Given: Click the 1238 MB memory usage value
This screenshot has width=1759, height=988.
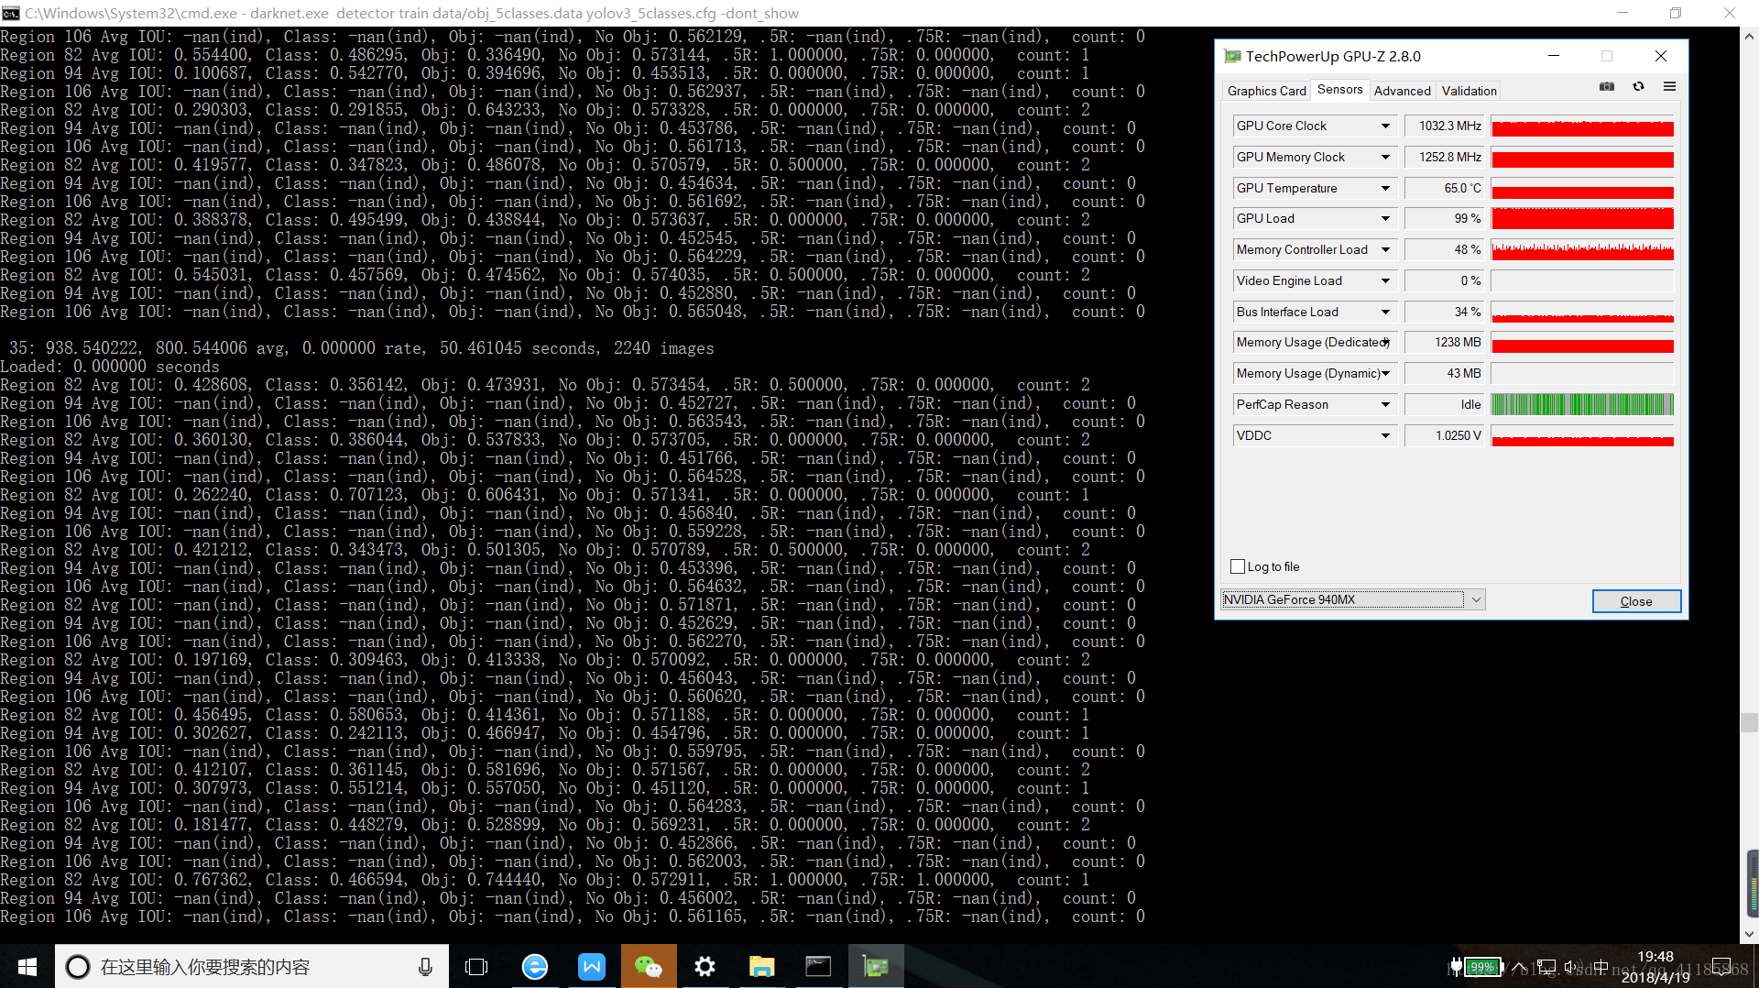Looking at the screenshot, I should pyautogui.click(x=1445, y=343).
